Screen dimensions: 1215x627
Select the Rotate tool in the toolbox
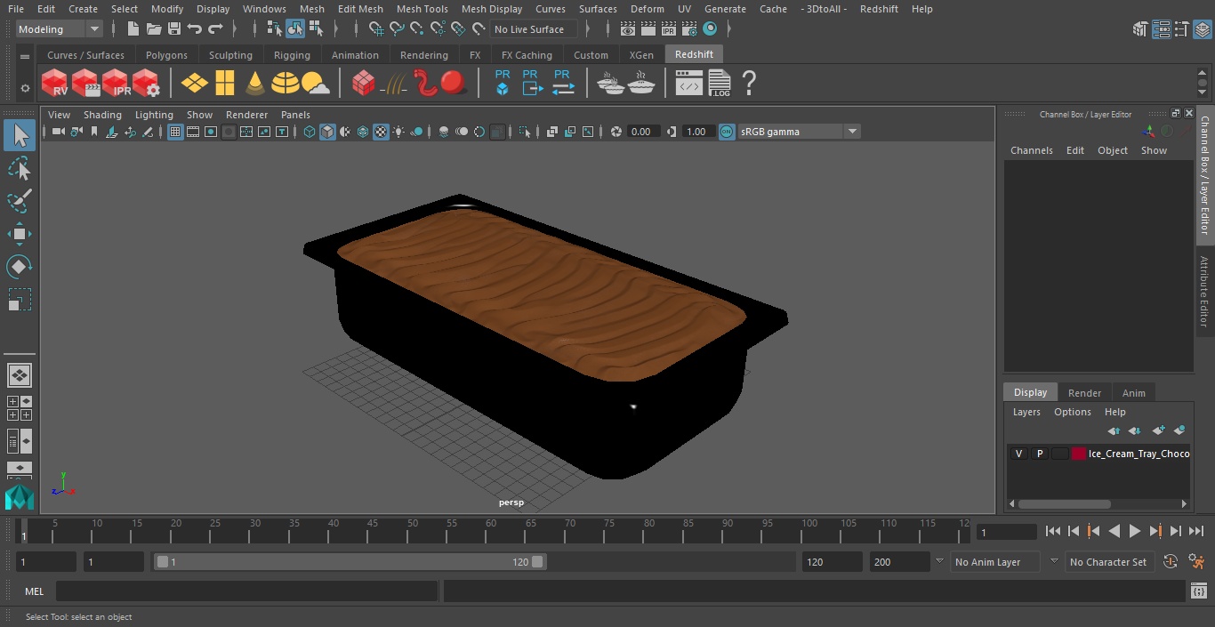click(20, 267)
